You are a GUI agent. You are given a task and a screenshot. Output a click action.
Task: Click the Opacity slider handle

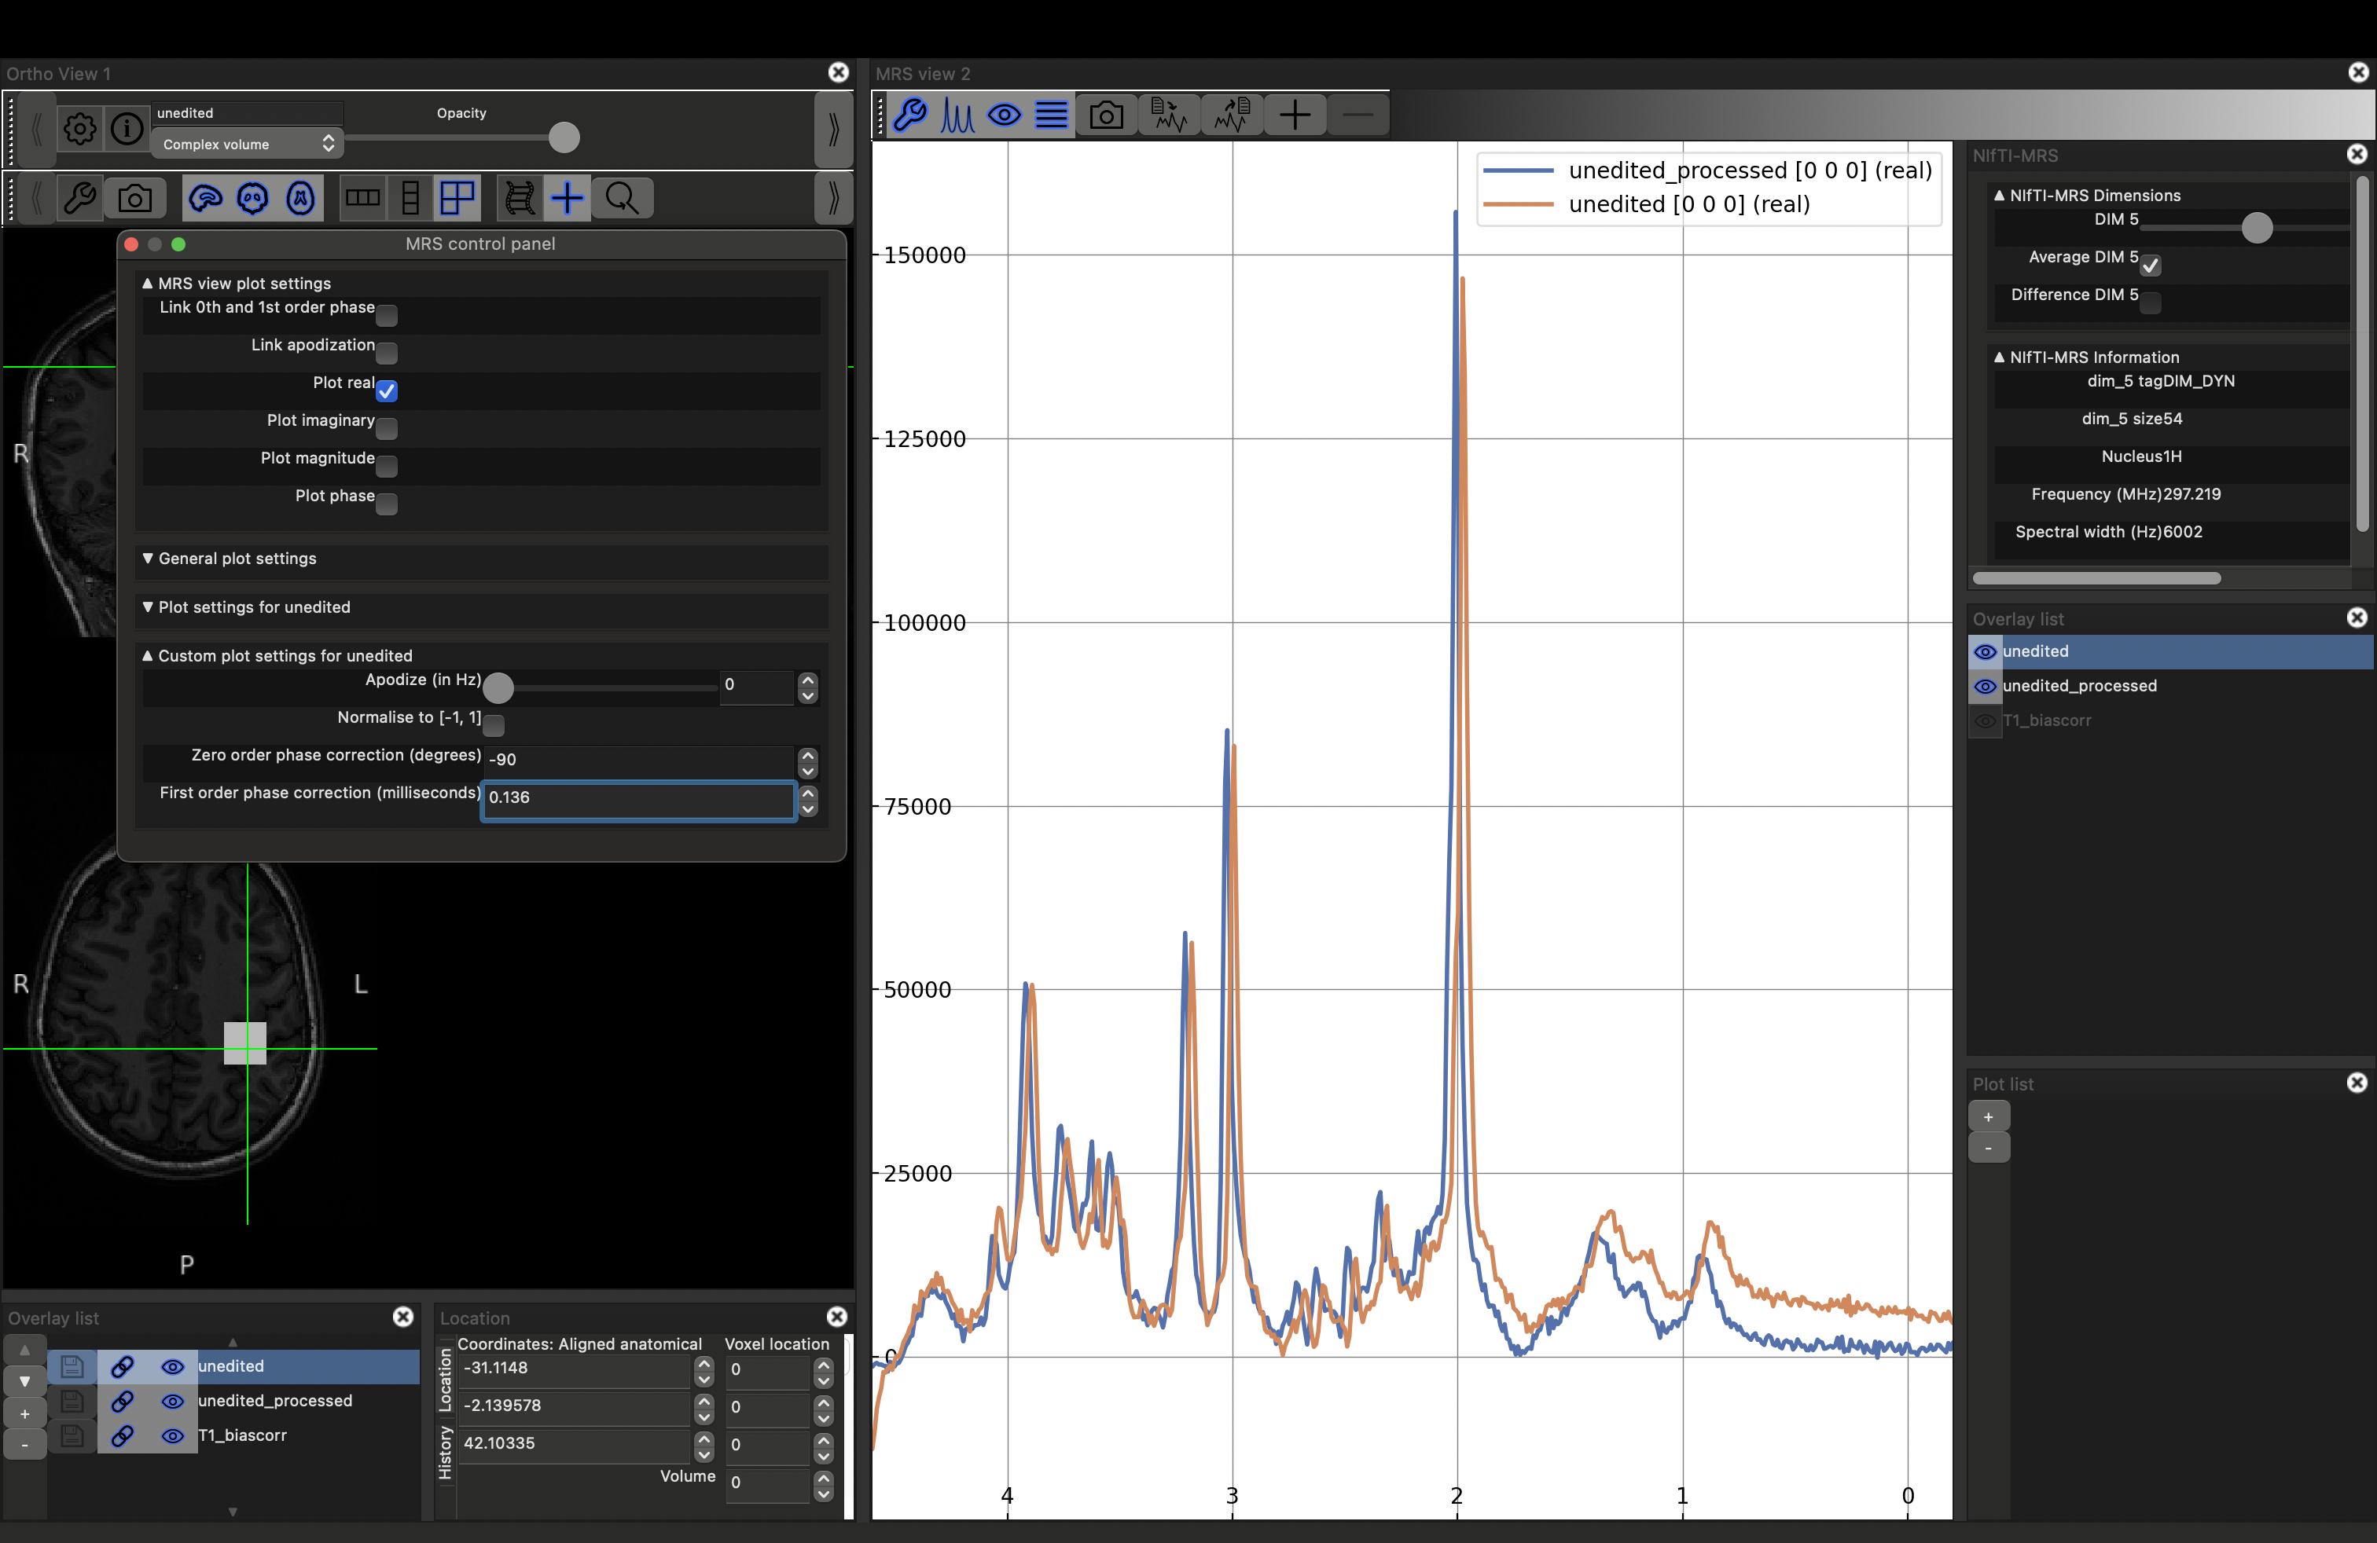click(x=564, y=137)
